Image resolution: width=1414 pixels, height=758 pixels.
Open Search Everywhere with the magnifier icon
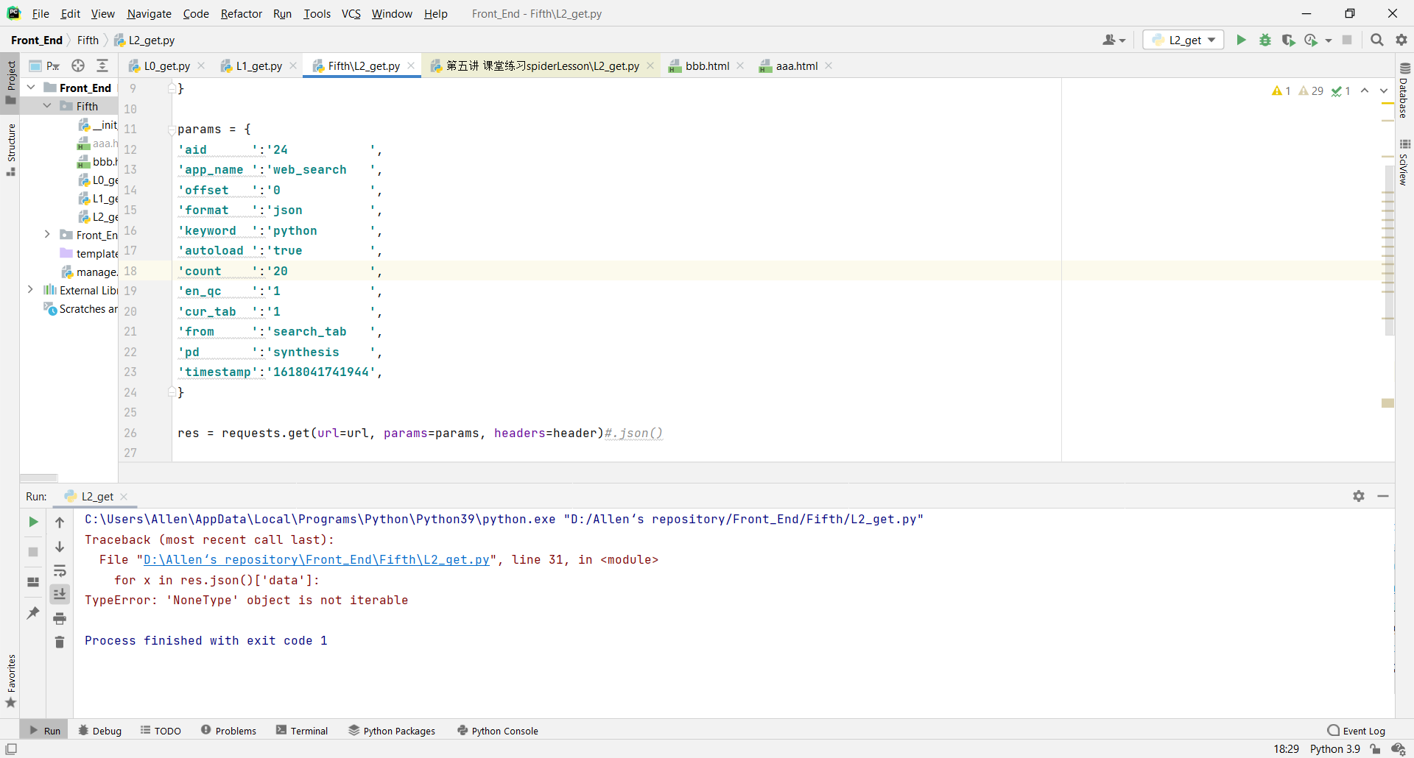click(1376, 40)
